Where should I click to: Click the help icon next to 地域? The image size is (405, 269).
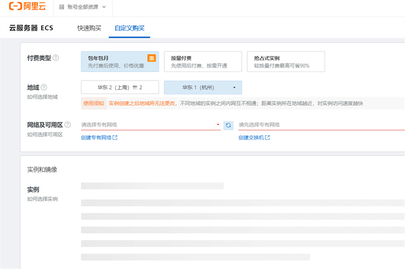click(44, 87)
